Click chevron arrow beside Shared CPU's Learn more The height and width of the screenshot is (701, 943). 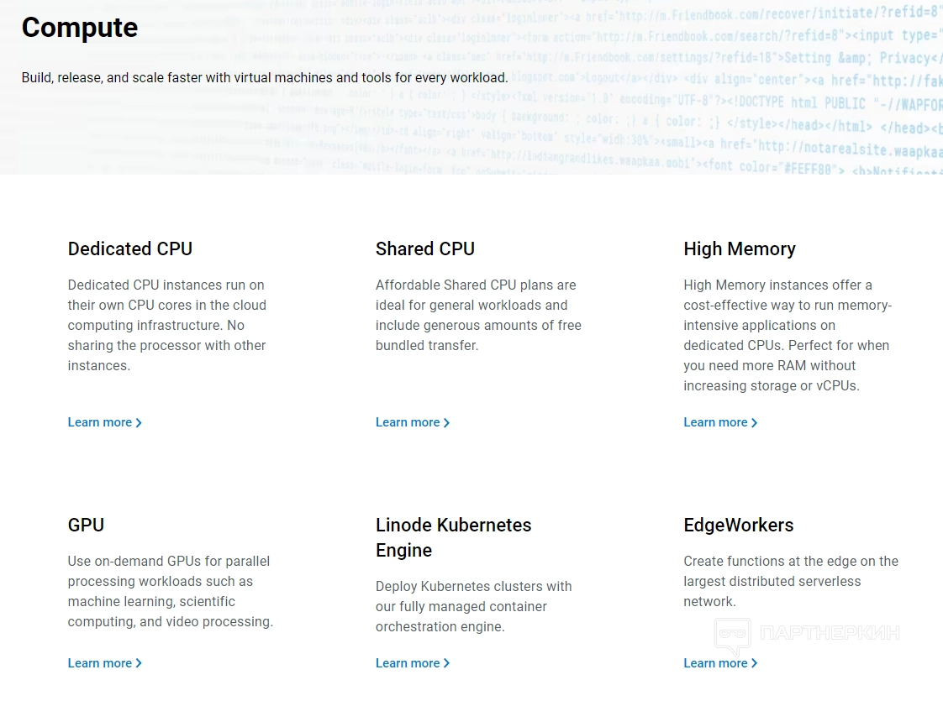pos(446,423)
